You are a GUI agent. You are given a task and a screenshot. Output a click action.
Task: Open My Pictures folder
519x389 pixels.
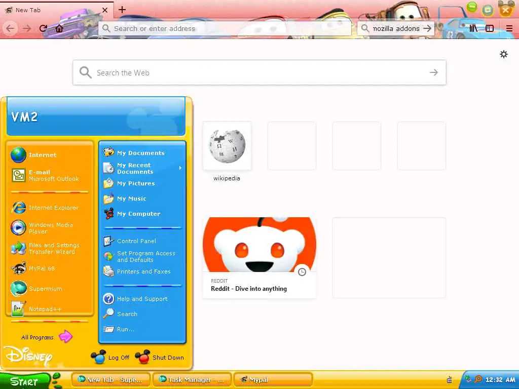[x=142, y=183]
